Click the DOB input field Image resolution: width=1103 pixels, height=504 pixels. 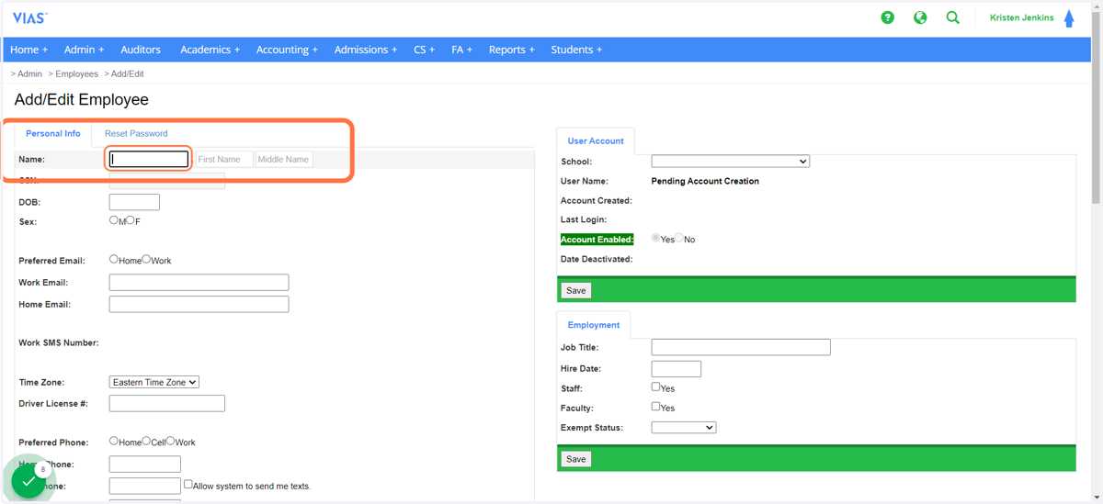(x=134, y=202)
